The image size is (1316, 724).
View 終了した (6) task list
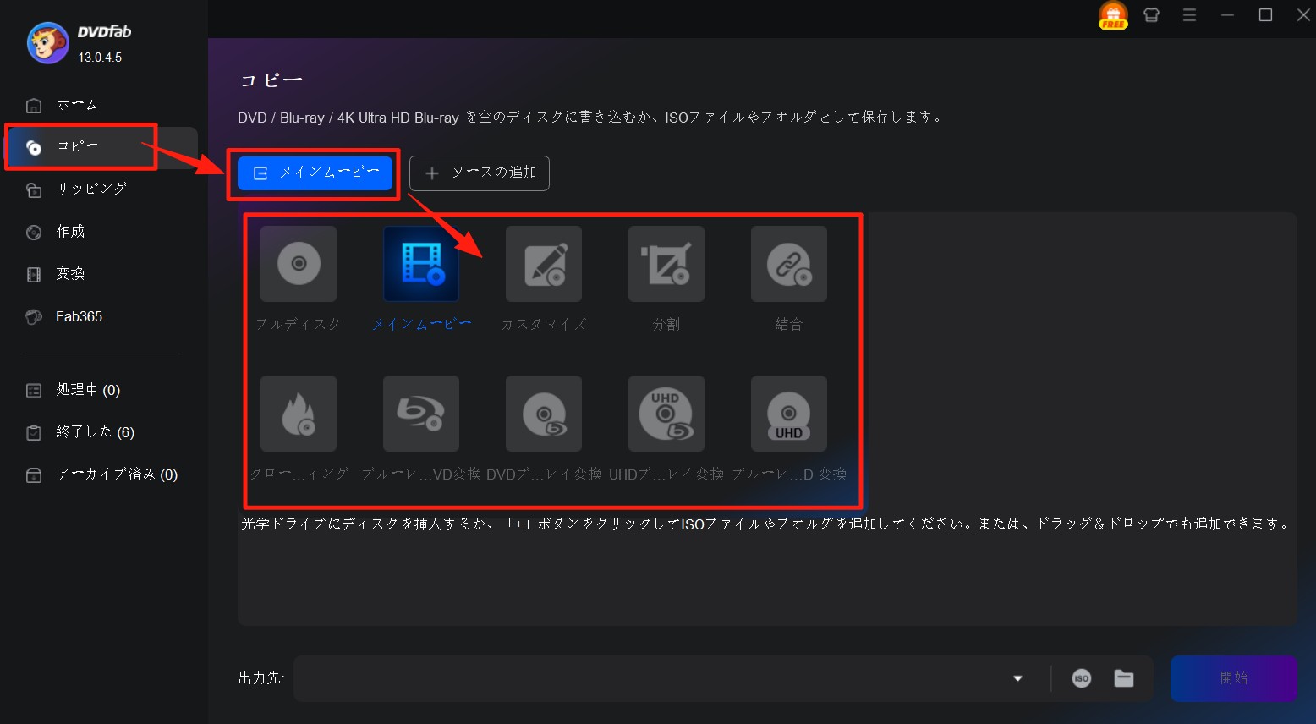coord(101,432)
